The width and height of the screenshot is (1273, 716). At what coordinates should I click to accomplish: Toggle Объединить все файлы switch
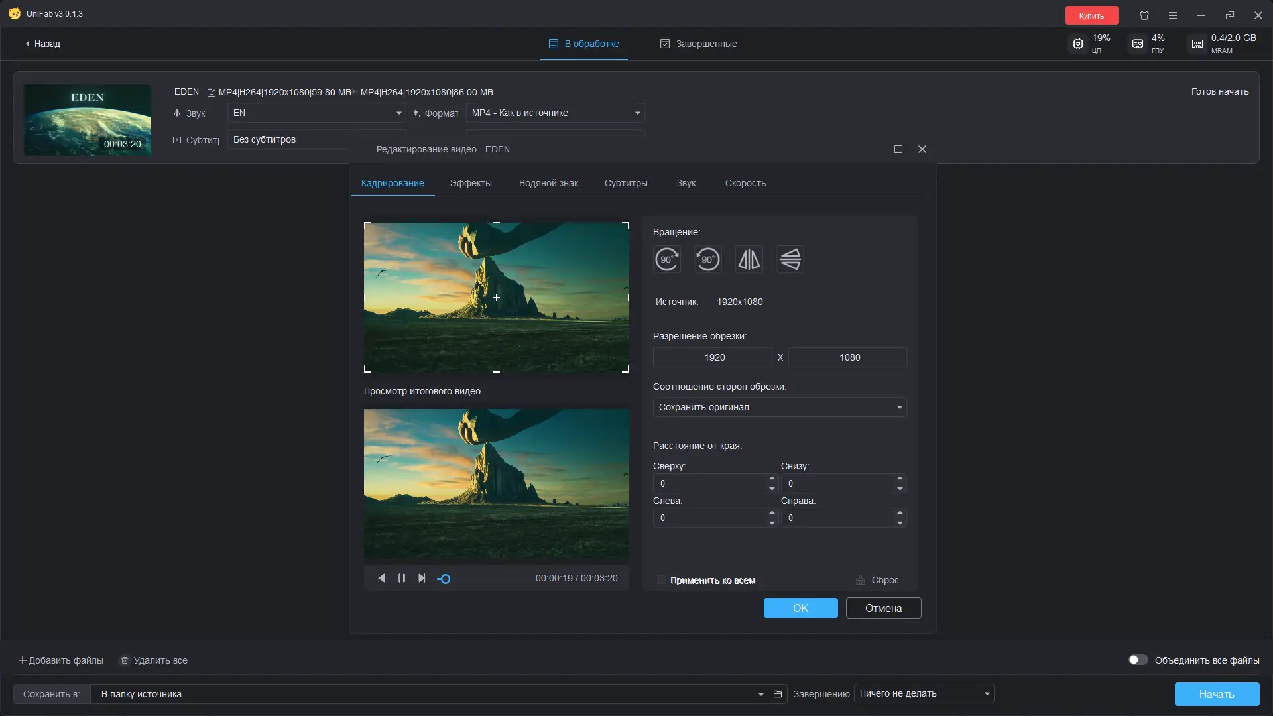coord(1139,660)
